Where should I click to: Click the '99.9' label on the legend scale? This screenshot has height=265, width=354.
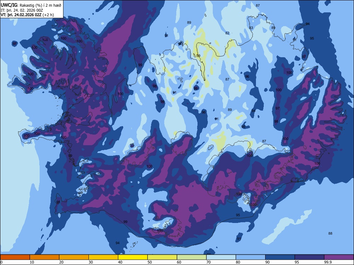[328, 262]
